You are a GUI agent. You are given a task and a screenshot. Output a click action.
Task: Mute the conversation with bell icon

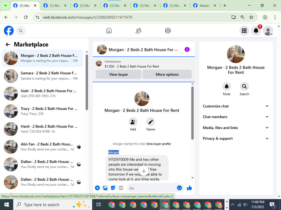point(226,86)
